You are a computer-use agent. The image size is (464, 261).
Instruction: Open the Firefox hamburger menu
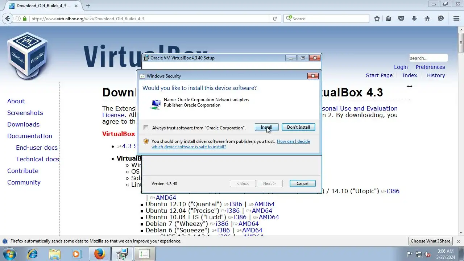(456, 18)
